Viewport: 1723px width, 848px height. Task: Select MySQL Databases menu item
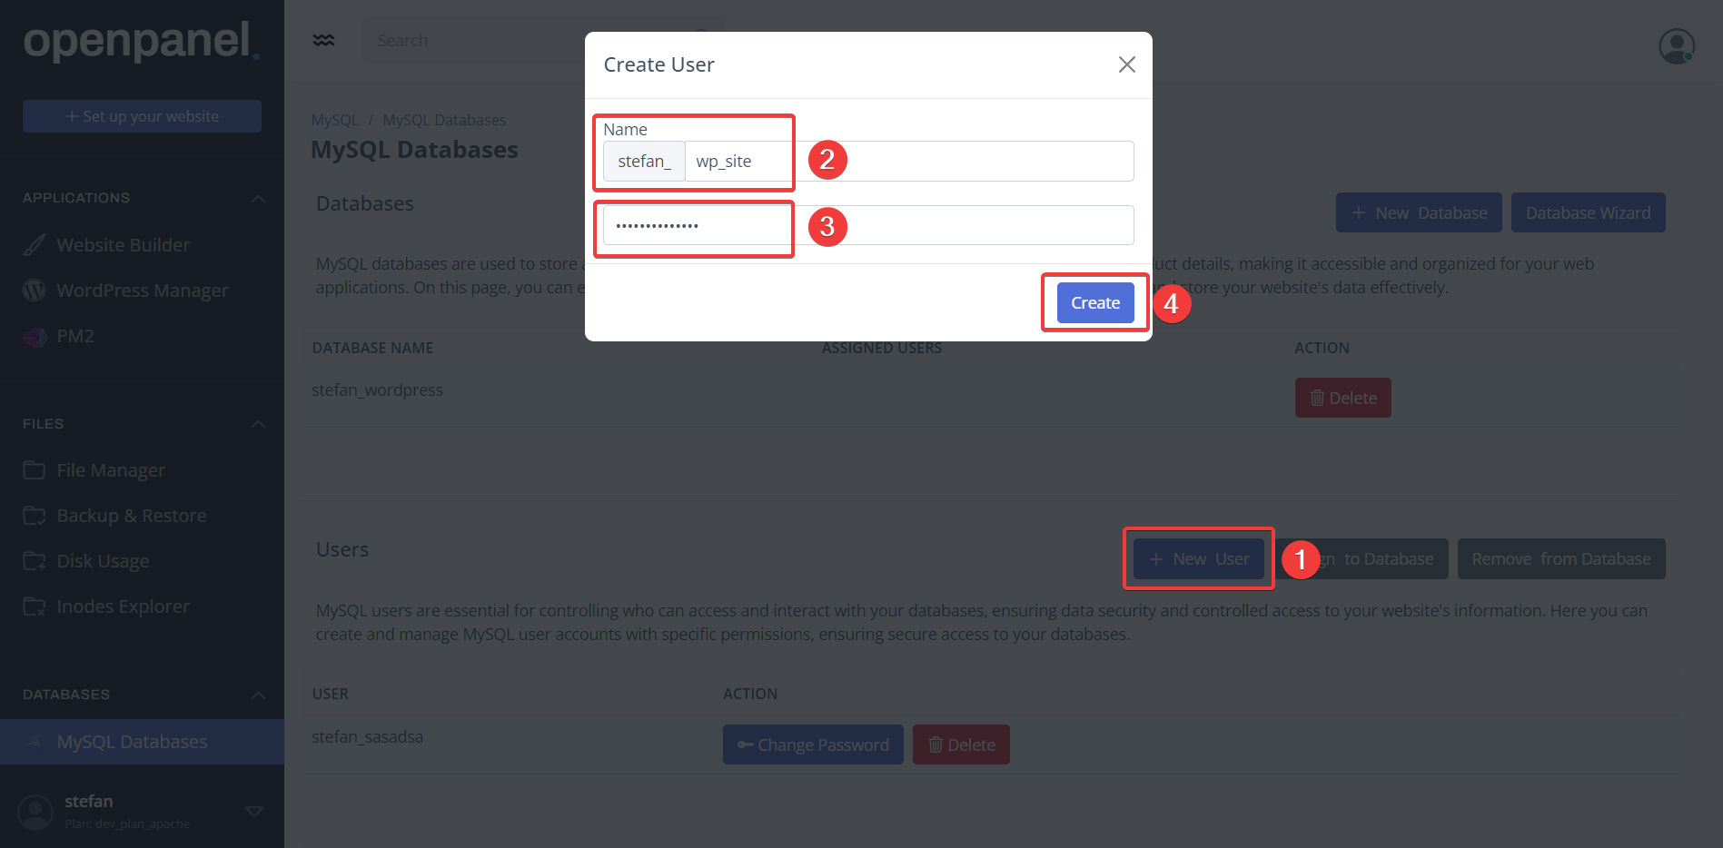pos(132,742)
